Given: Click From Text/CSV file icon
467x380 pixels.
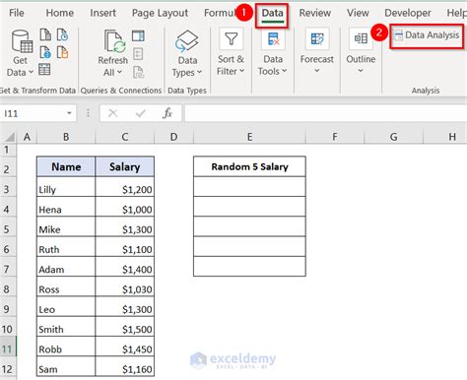Looking at the screenshot, I should click(45, 34).
